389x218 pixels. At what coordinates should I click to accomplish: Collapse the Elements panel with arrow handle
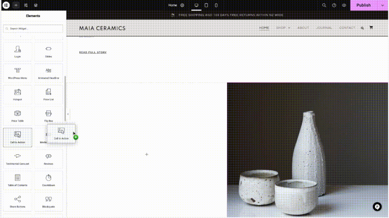[68, 114]
